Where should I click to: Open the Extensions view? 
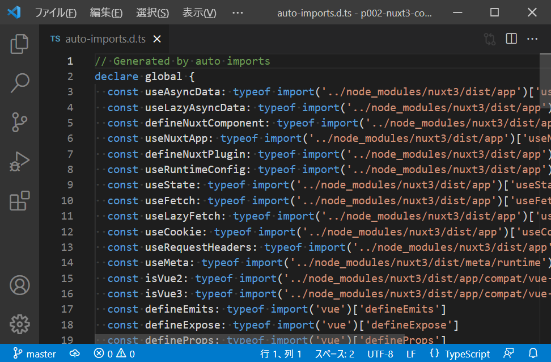19,201
